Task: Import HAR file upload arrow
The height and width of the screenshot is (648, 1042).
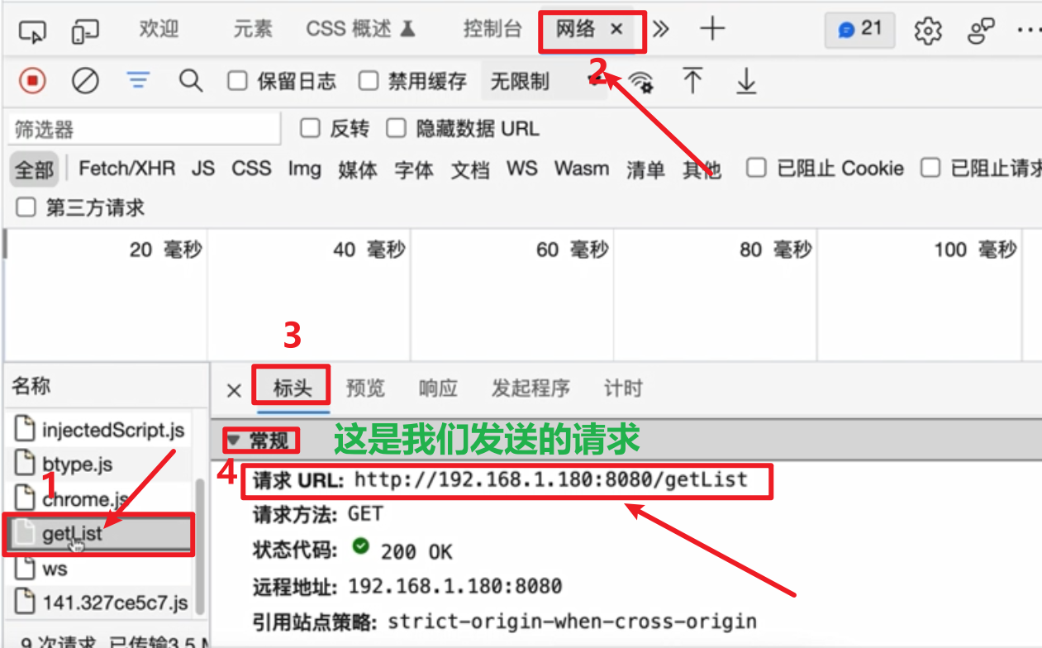Action: [692, 80]
